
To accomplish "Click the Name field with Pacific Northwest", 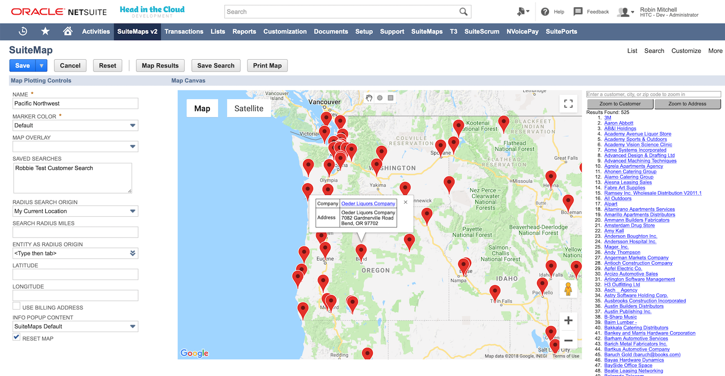I will point(75,104).
